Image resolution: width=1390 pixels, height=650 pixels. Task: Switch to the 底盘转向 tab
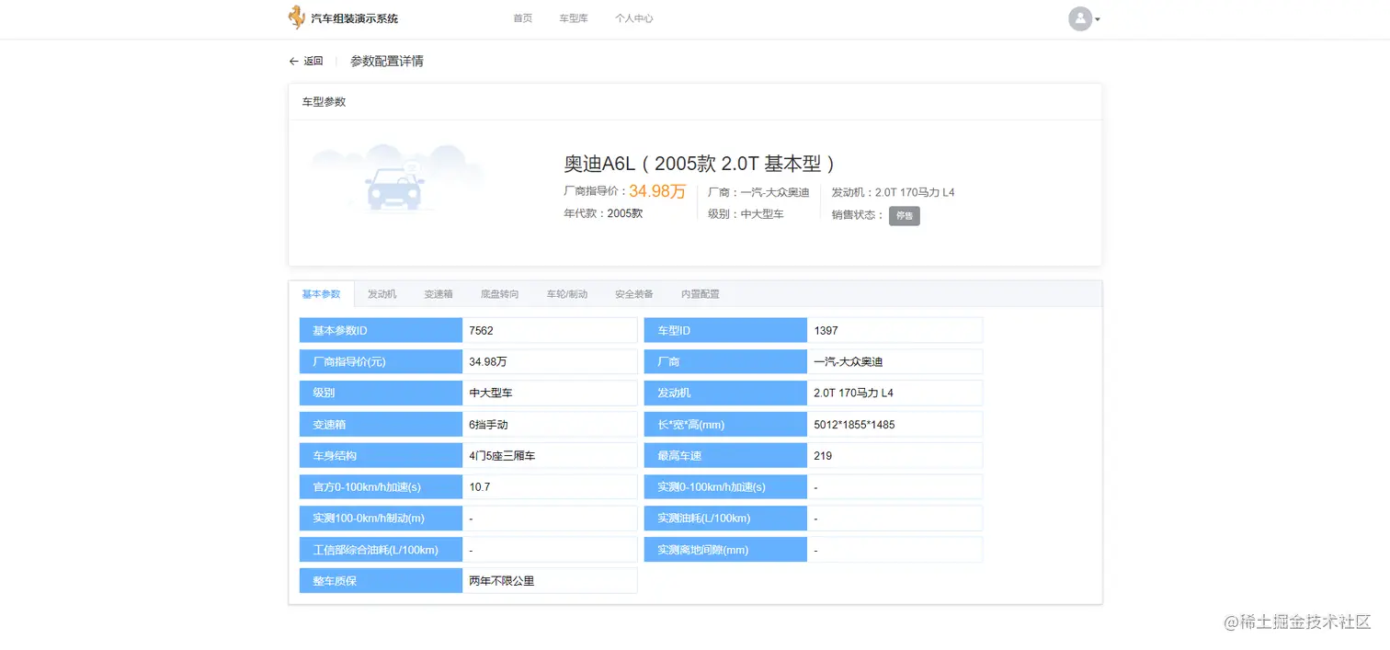tap(499, 294)
